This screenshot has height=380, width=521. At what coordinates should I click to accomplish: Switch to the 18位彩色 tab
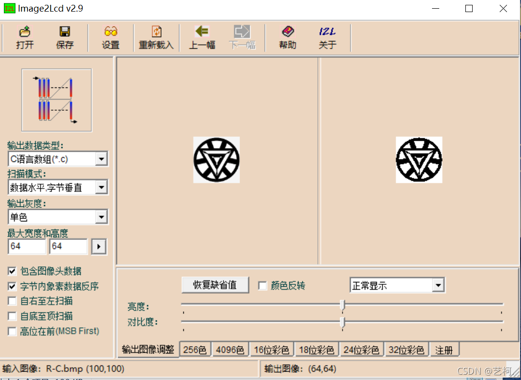316,350
